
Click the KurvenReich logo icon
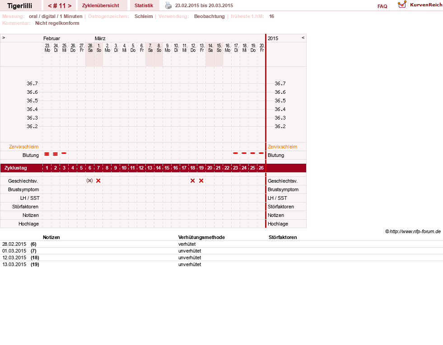(x=402, y=5)
